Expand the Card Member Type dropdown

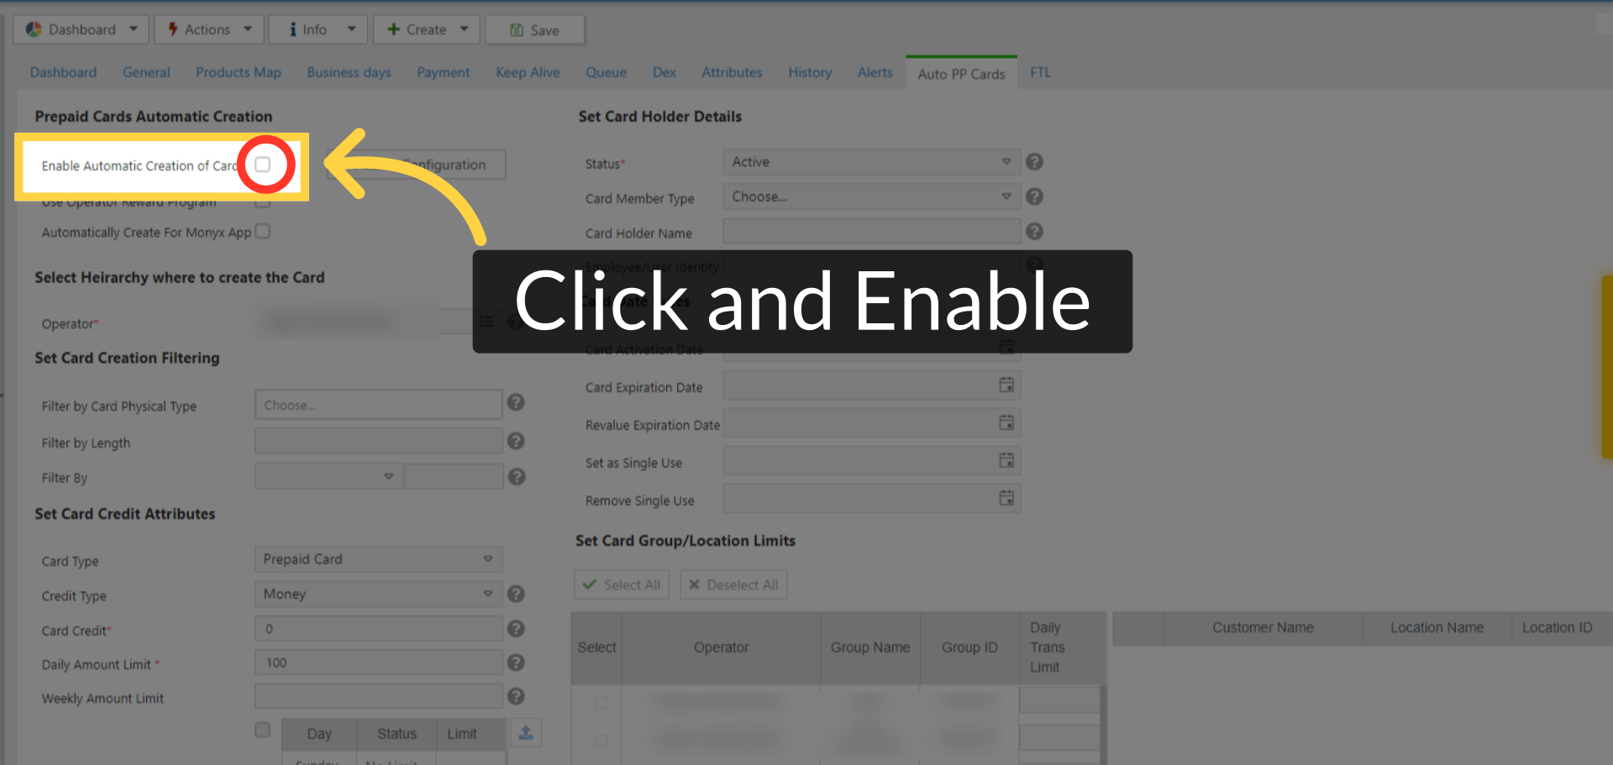pyautogui.click(x=871, y=196)
